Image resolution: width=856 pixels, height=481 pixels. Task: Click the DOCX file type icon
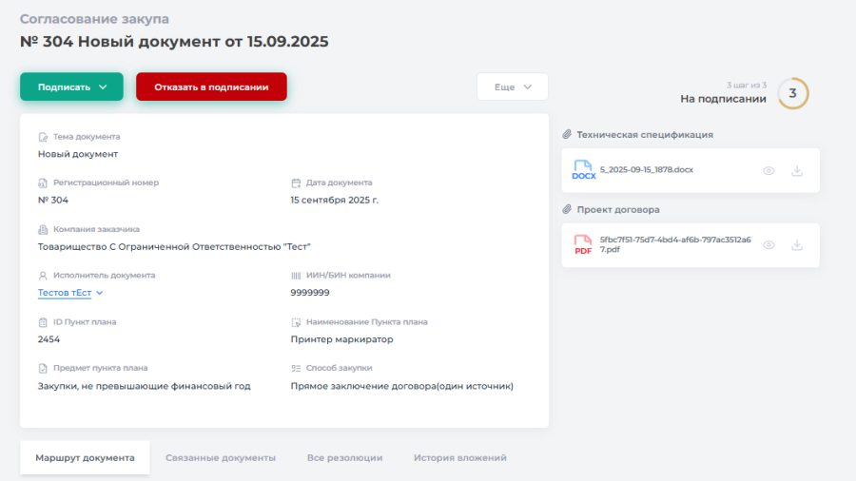pyautogui.click(x=583, y=171)
